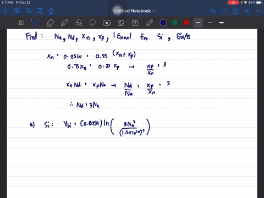Toggle the zoom window tool

point(21,23)
